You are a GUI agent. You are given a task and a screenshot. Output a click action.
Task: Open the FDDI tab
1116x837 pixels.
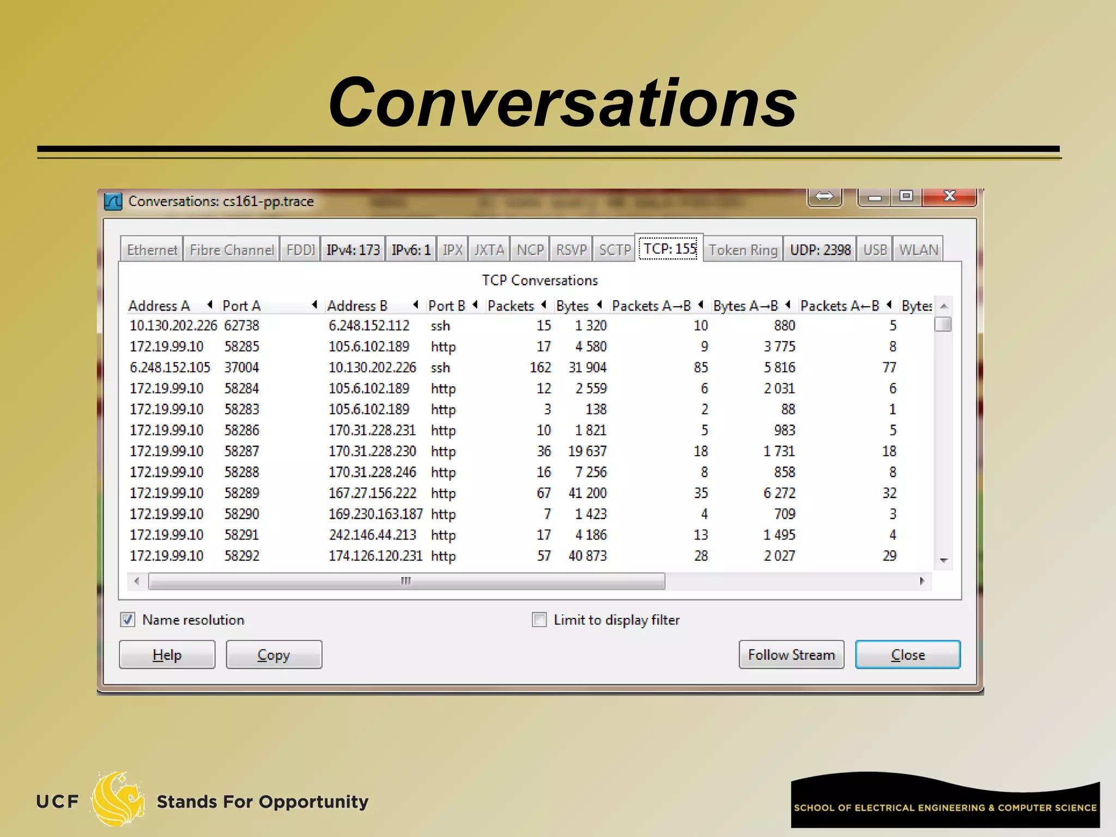[300, 250]
